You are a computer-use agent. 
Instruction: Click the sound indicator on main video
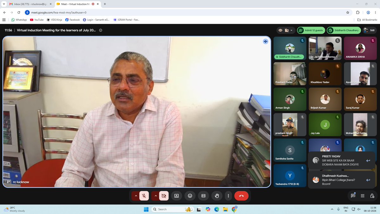click(265, 41)
